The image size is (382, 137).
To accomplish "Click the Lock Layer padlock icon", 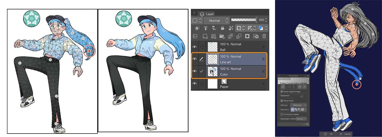I will [223, 28].
